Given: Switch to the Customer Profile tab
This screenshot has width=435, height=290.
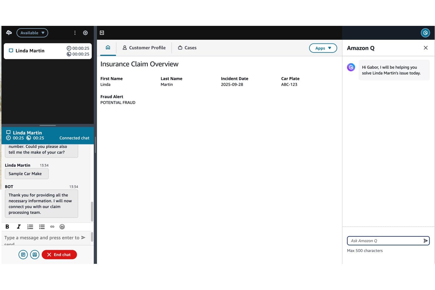Looking at the screenshot, I should point(144,48).
